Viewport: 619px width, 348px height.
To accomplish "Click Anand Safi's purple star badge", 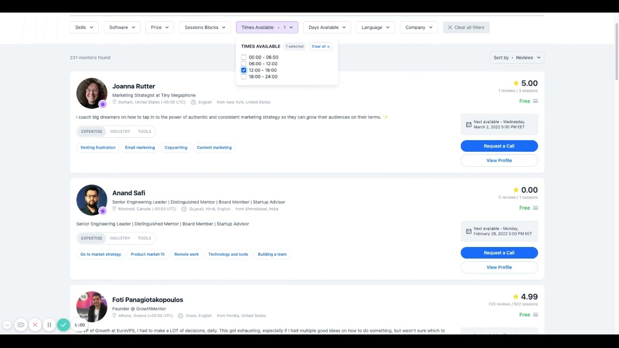I will point(103,211).
